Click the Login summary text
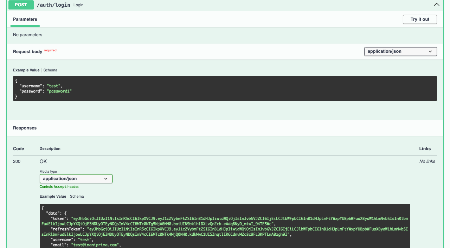 pyautogui.click(x=78, y=5)
